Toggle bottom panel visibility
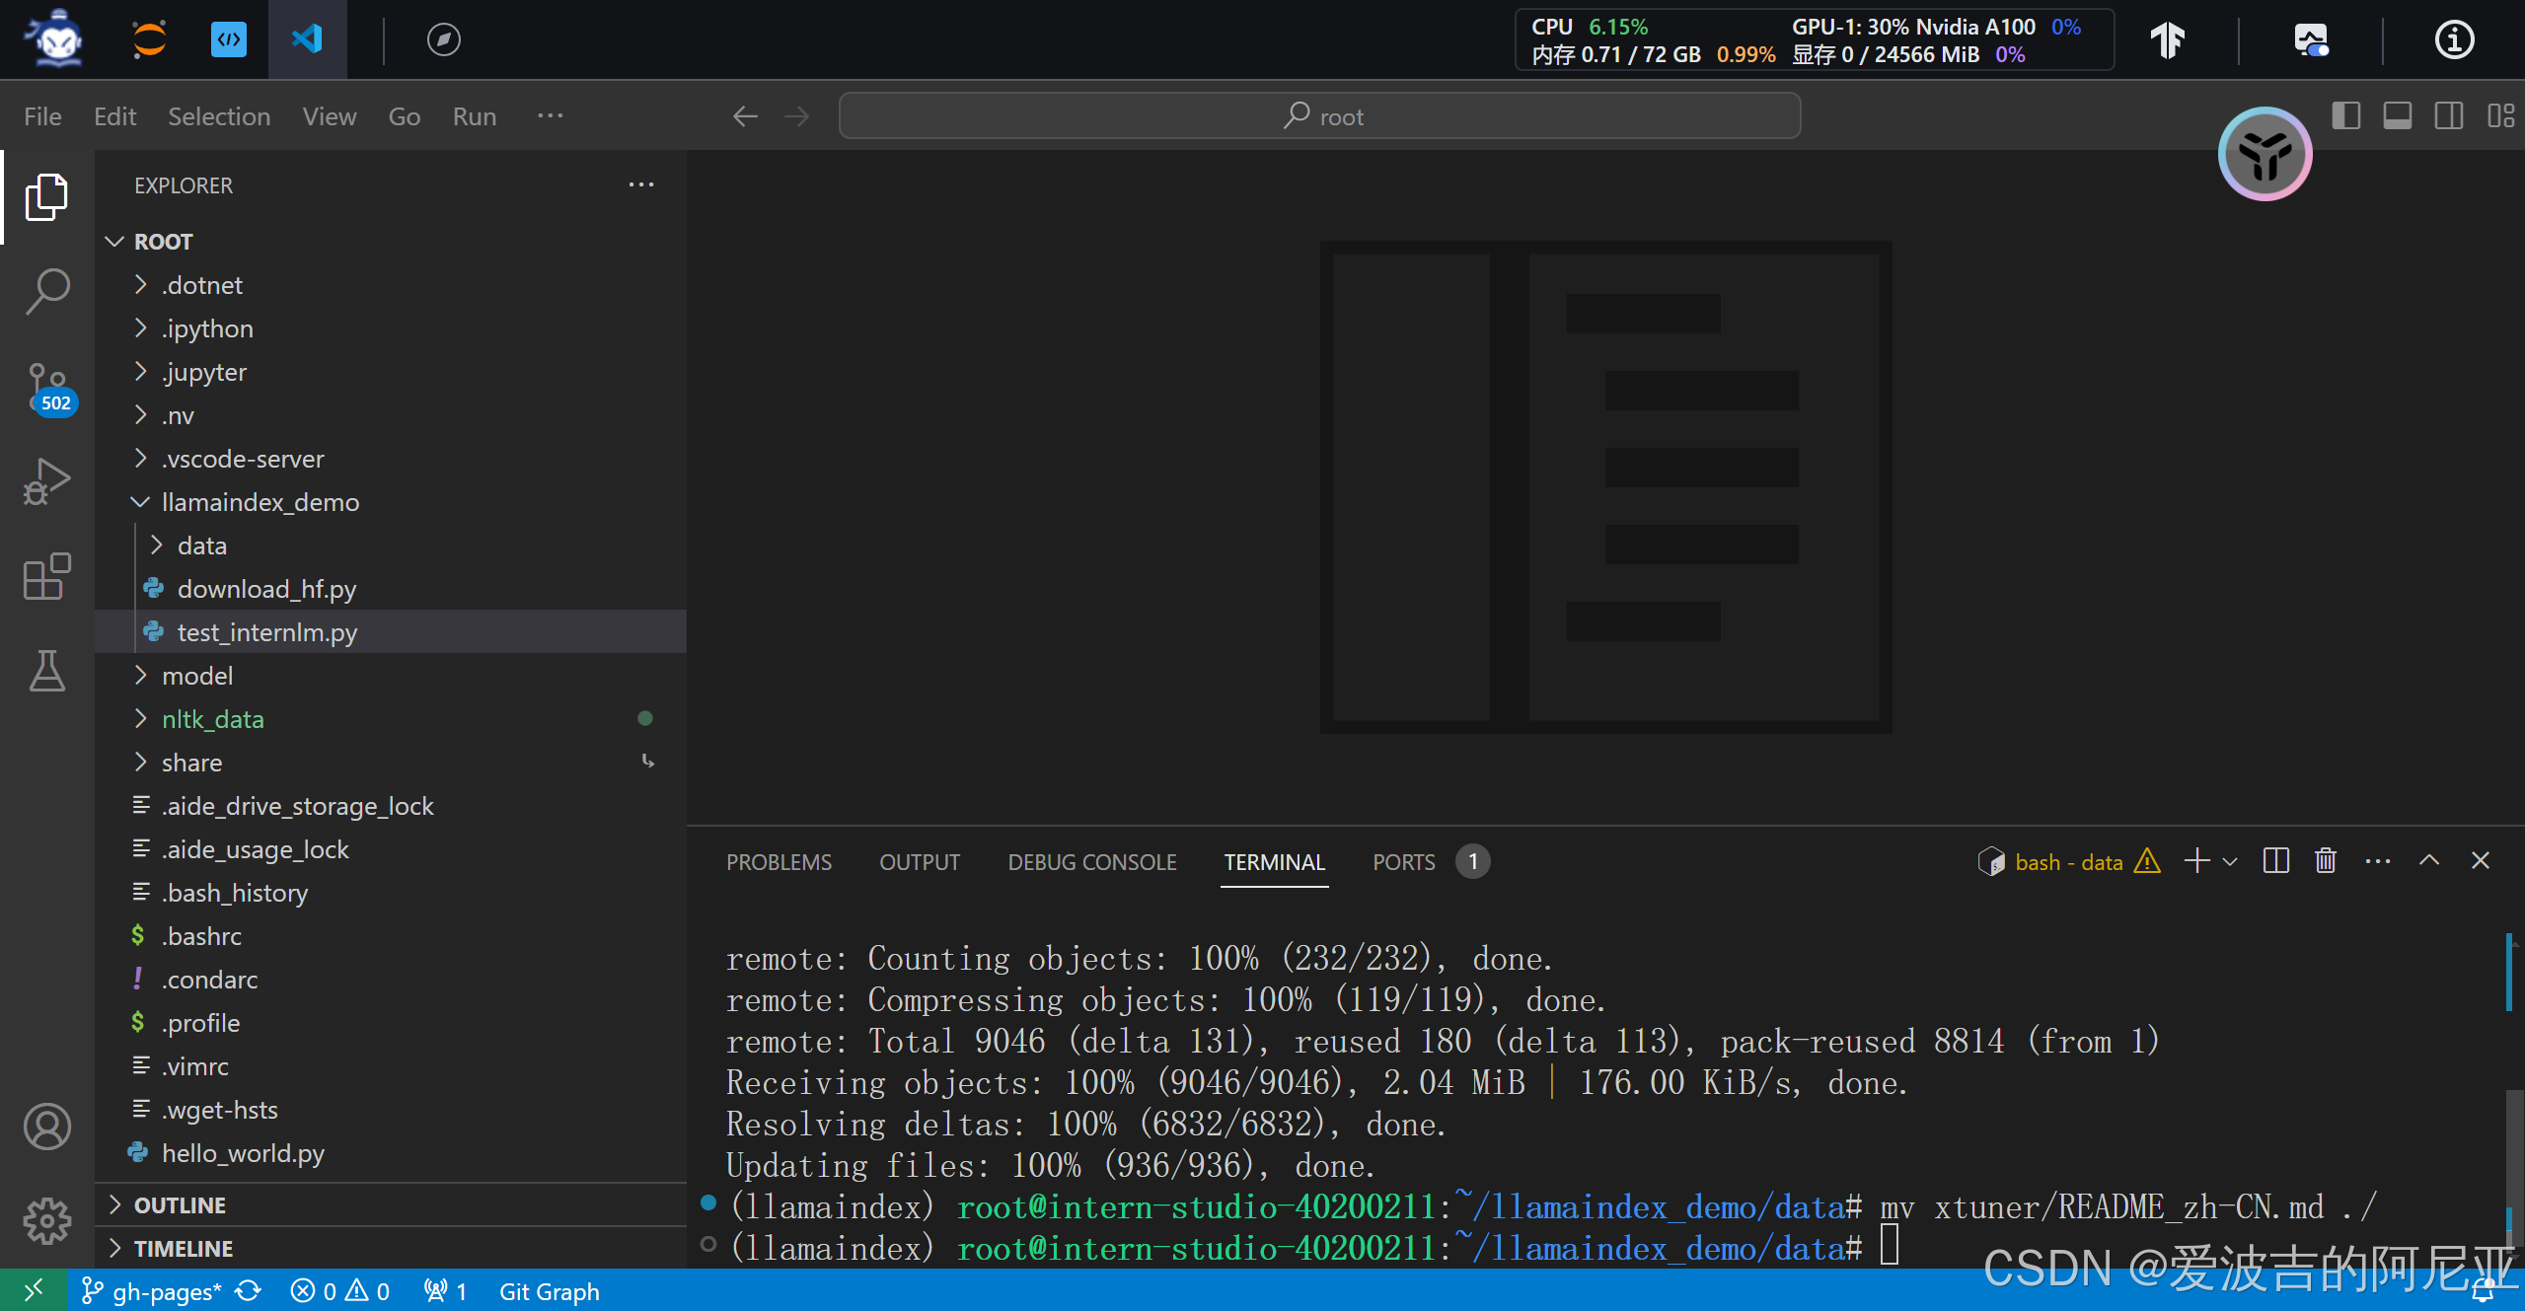2525x1311 pixels. (2397, 116)
